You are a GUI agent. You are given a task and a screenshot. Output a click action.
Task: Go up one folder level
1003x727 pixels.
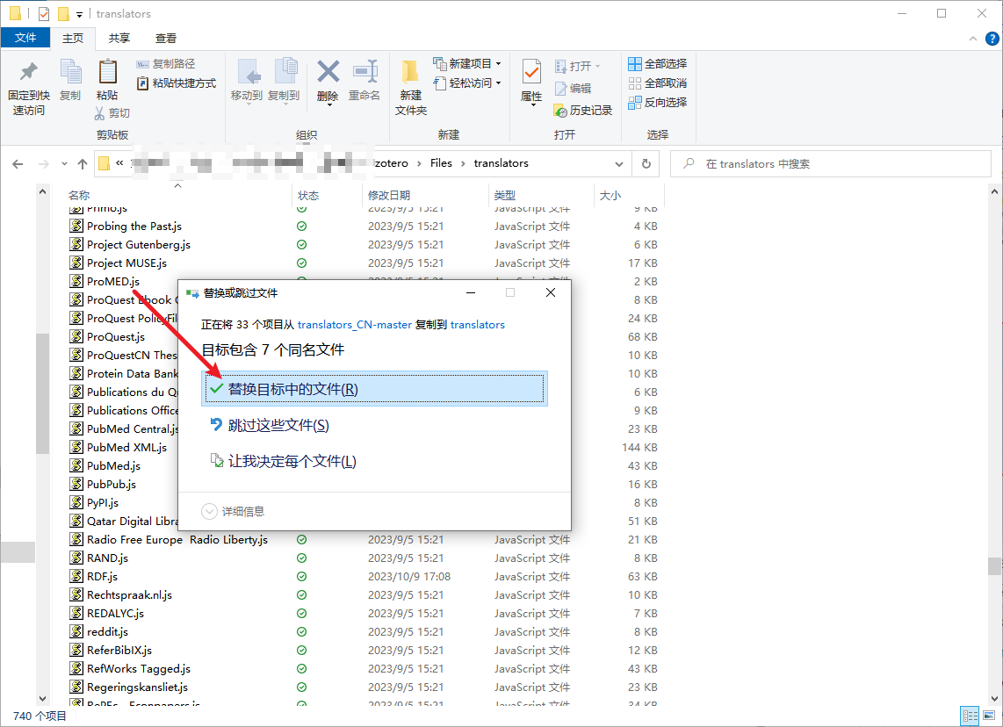coord(83,164)
